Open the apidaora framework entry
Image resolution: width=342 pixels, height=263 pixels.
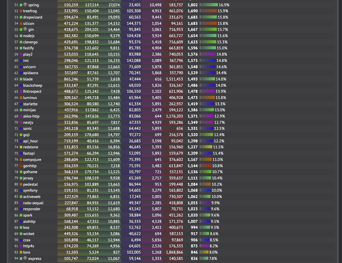coord(31,73)
